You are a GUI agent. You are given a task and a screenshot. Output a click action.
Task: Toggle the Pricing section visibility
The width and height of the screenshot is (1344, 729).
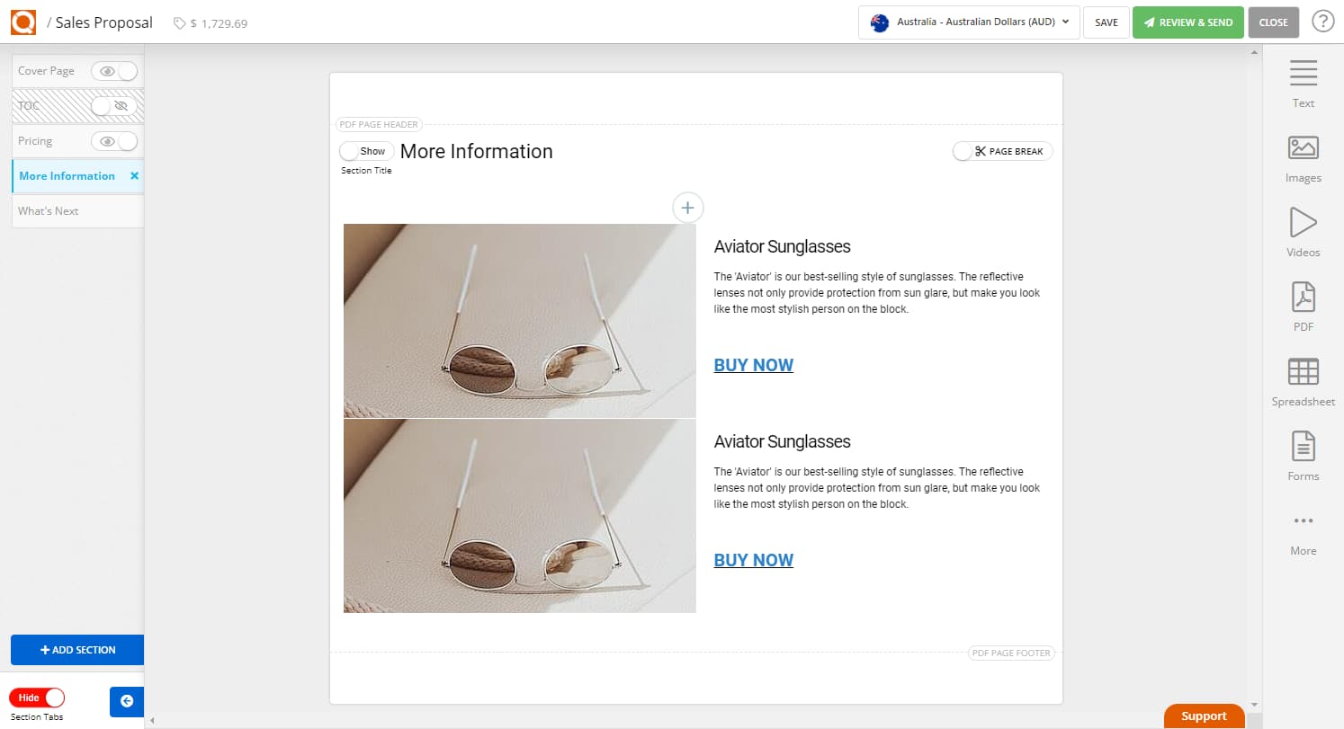click(x=115, y=141)
